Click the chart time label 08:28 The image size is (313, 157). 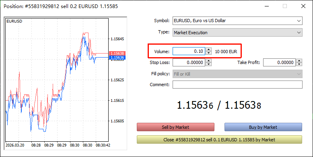click(x=36, y=145)
